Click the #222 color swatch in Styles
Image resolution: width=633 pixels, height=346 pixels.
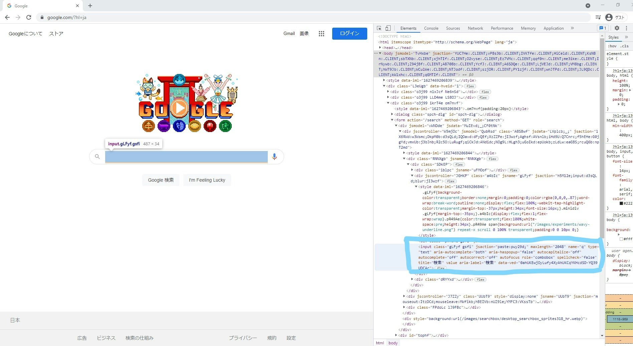(621, 203)
